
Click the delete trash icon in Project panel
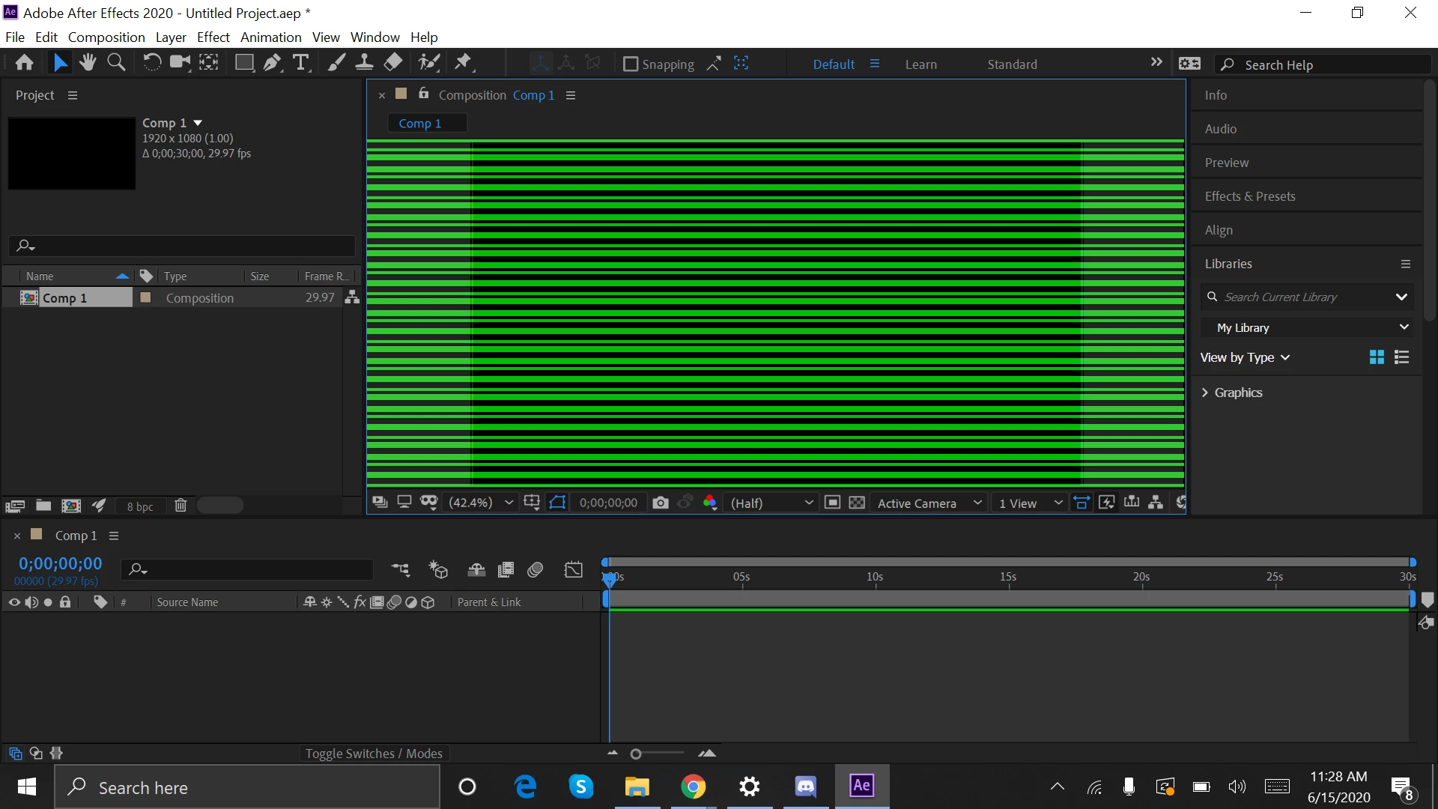180,506
